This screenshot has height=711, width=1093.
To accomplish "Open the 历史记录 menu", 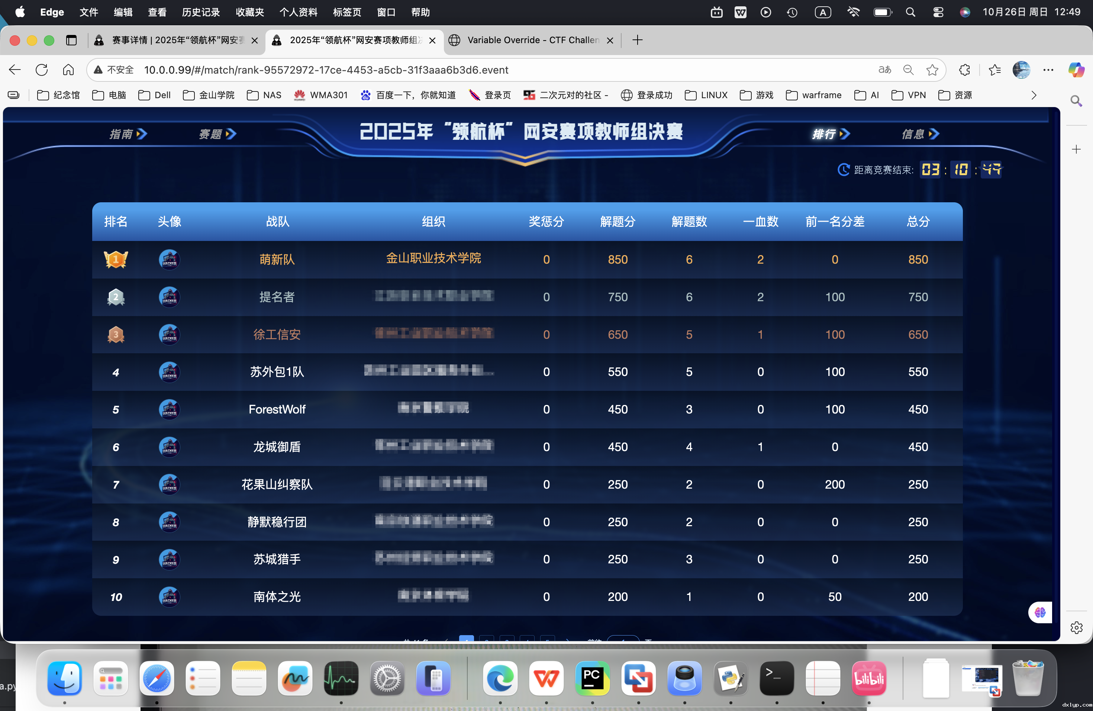I will [201, 12].
